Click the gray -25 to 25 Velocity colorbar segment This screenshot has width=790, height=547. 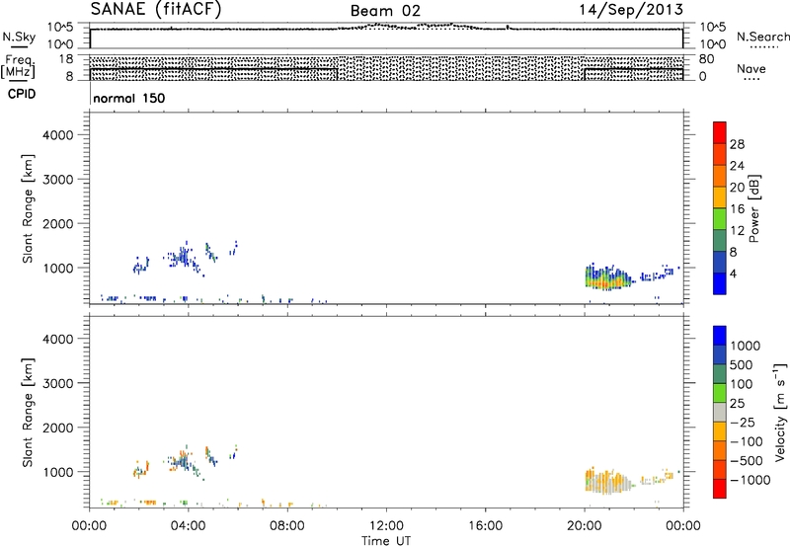point(720,413)
